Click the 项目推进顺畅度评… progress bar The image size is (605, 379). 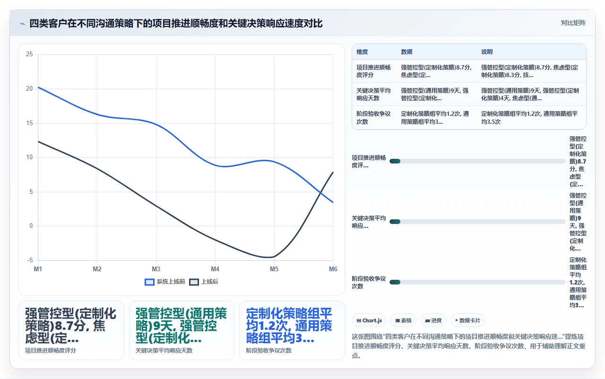click(477, 161)
